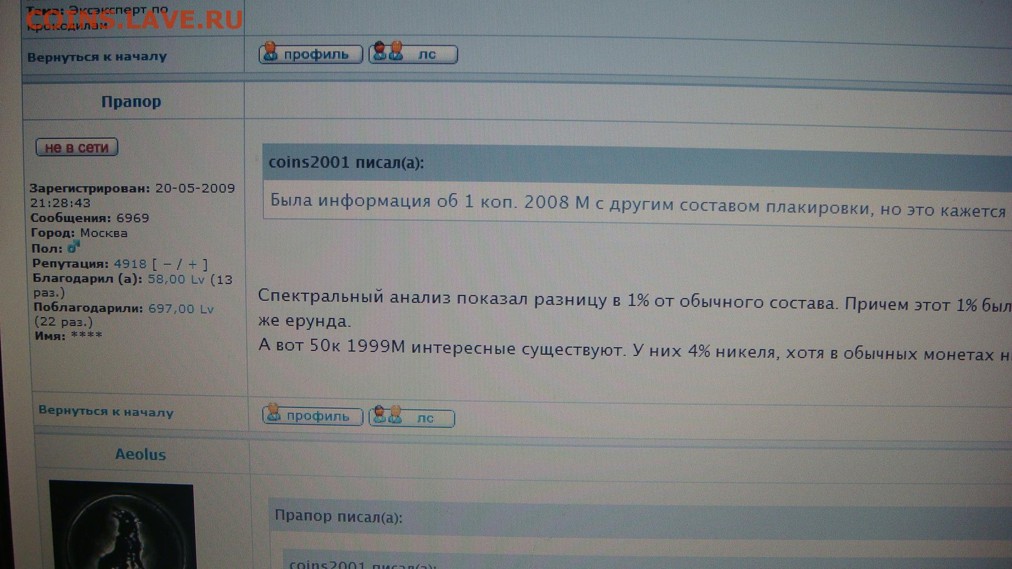
Task: Click the Сообщения: 6969 text
Action: coord(90,218)
